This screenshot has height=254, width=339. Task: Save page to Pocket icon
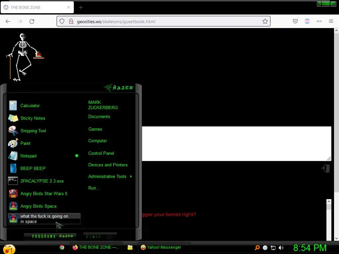click(295, 21)
